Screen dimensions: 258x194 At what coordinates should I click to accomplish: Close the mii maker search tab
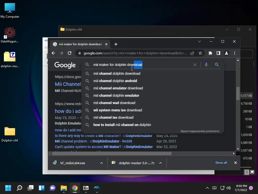[x=106, y=44]
